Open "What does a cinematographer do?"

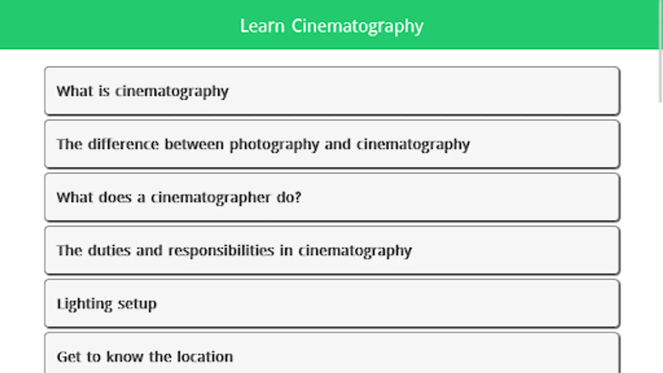point(331,197)
